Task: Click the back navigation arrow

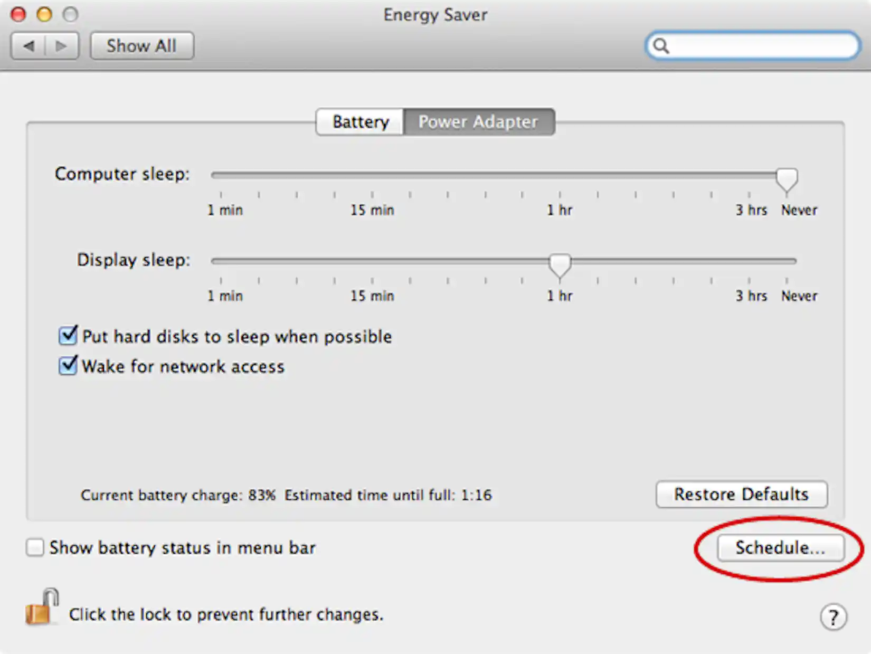Action: click(29, 45)
